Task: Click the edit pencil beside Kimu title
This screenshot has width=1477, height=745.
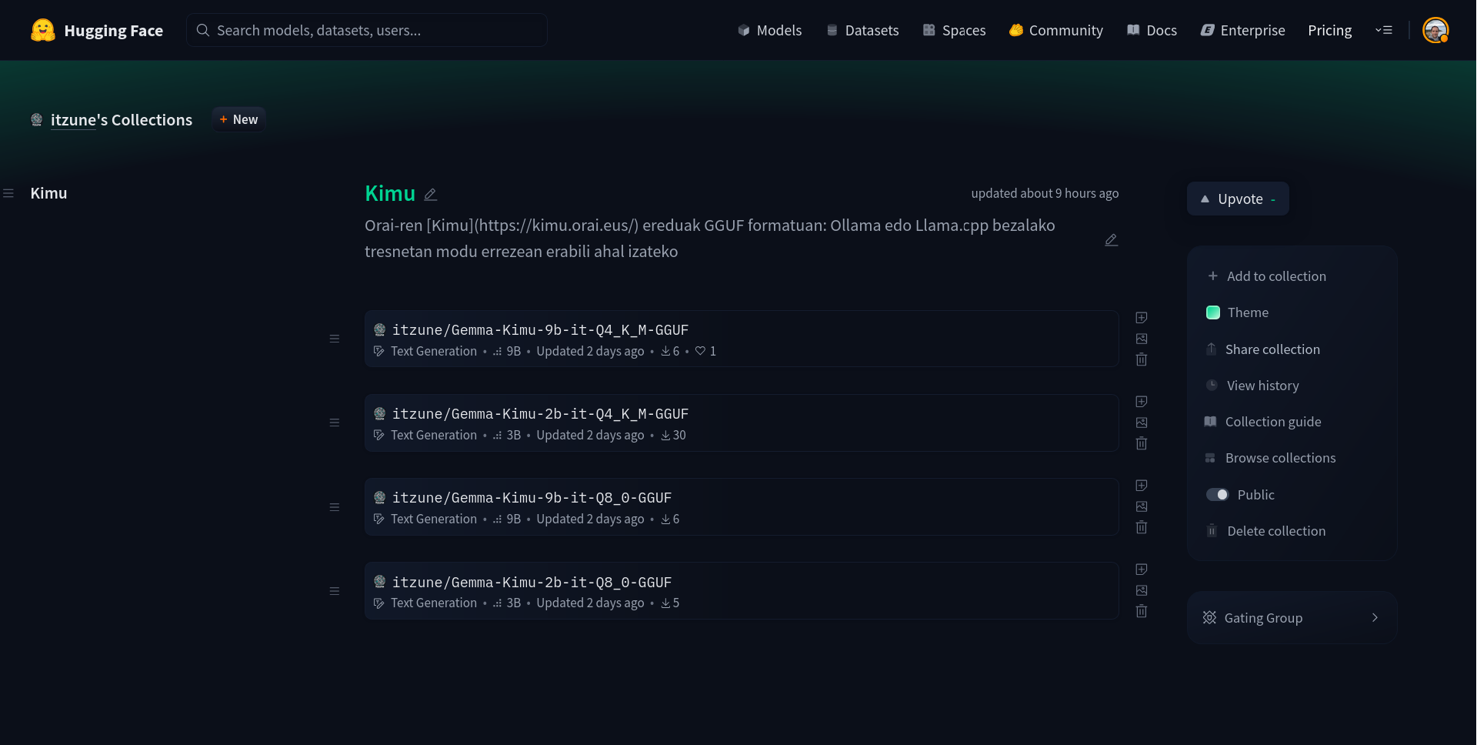Action: (431, 195)
